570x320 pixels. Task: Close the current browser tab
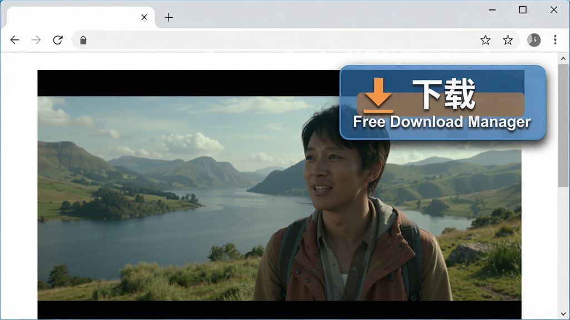pos(144,17)
